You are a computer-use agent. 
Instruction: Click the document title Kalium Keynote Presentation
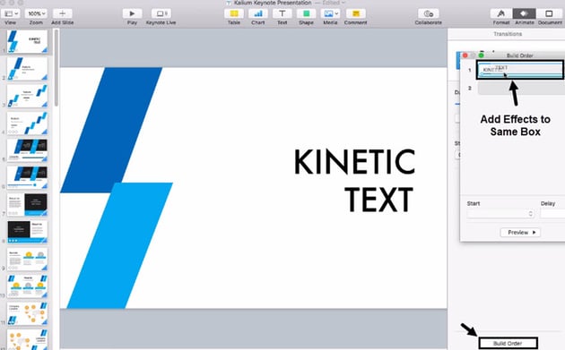pos(273,3)
